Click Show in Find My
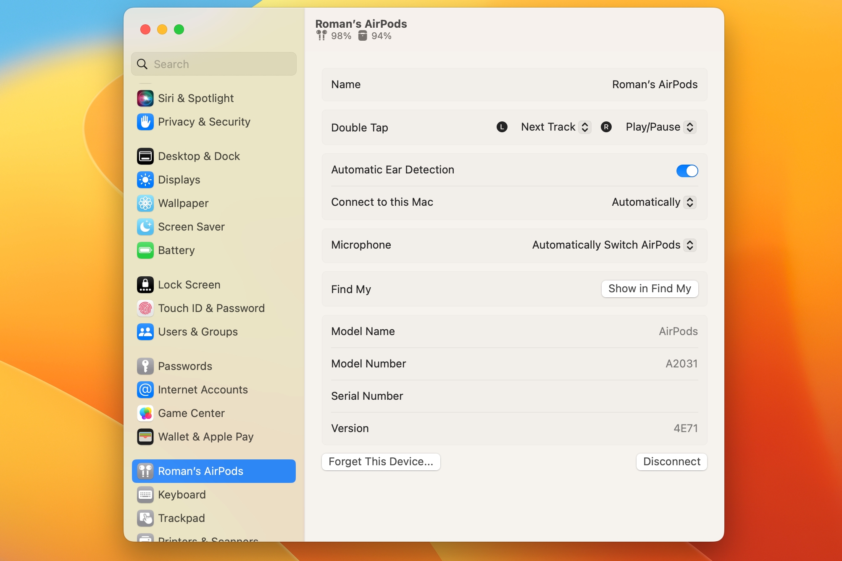This screenshot has width=842, height=561. click(x=650, y=288)
